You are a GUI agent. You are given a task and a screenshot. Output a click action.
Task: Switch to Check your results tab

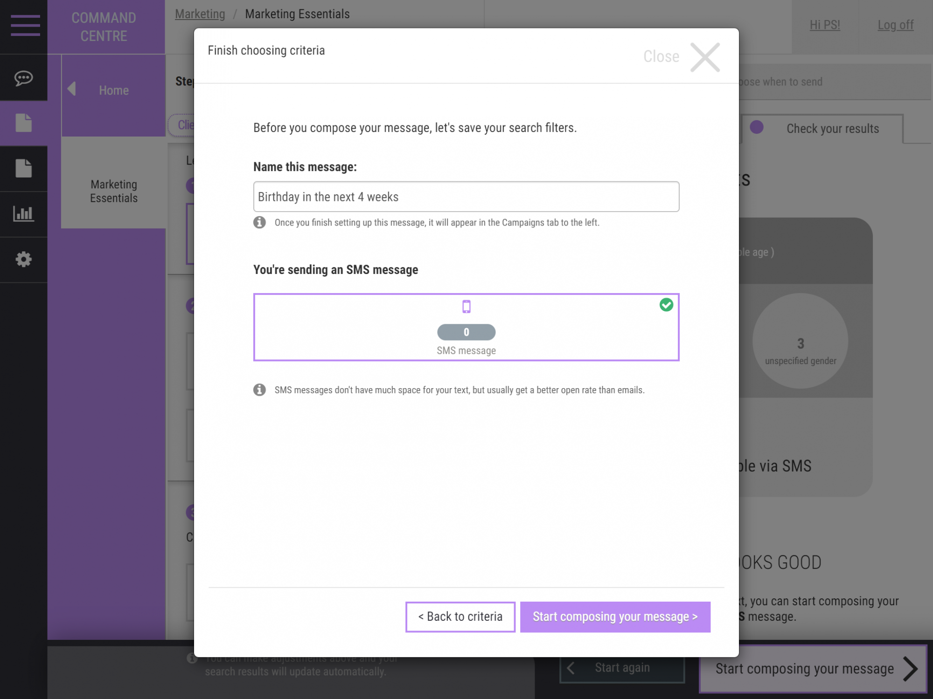click(x=832, y=129)
